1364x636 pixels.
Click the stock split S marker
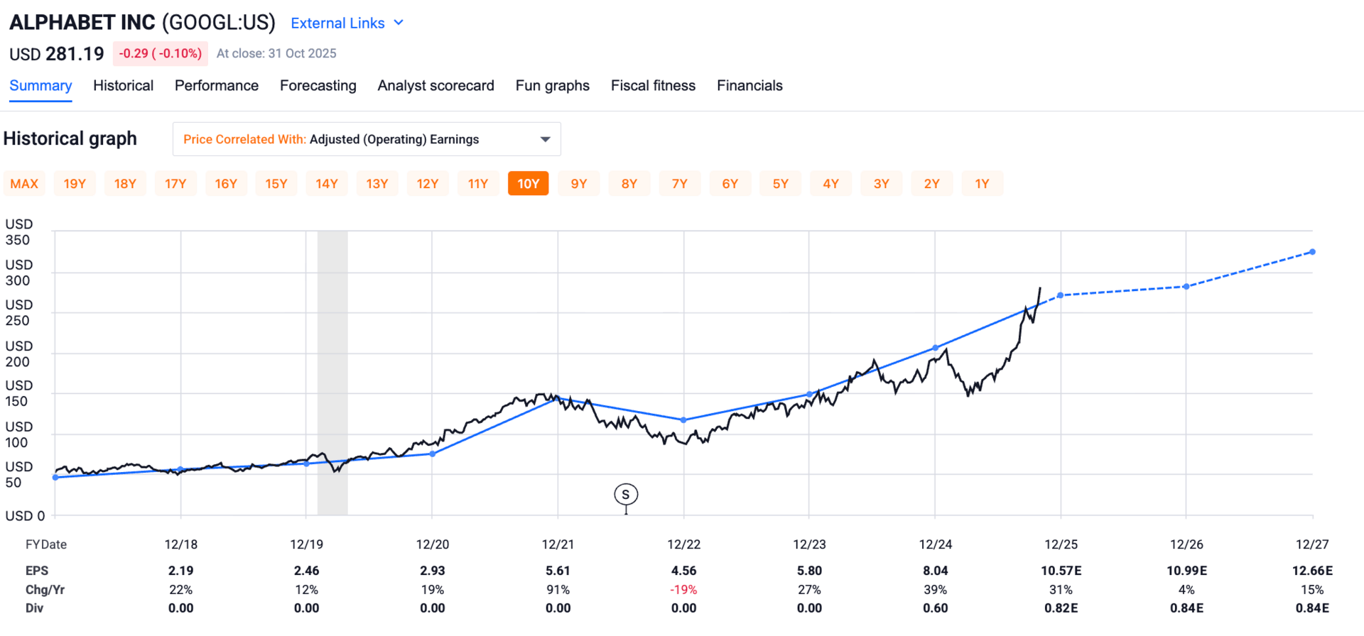click(626, 495)
